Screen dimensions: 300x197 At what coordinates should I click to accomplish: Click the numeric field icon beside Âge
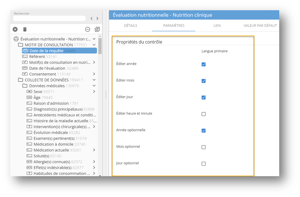click(x=29, y=98)
